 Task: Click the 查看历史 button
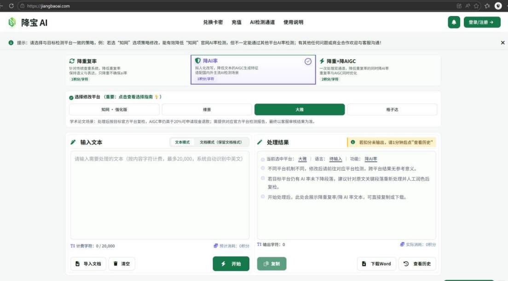click(417, 264)
